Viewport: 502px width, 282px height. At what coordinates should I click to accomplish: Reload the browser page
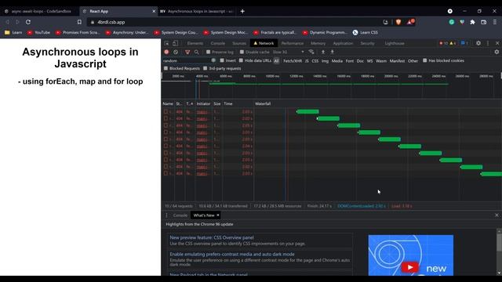pyautogui.click(x=28, y=22)
